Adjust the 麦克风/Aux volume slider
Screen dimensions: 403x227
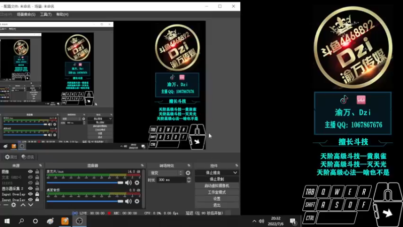point(85,183)
